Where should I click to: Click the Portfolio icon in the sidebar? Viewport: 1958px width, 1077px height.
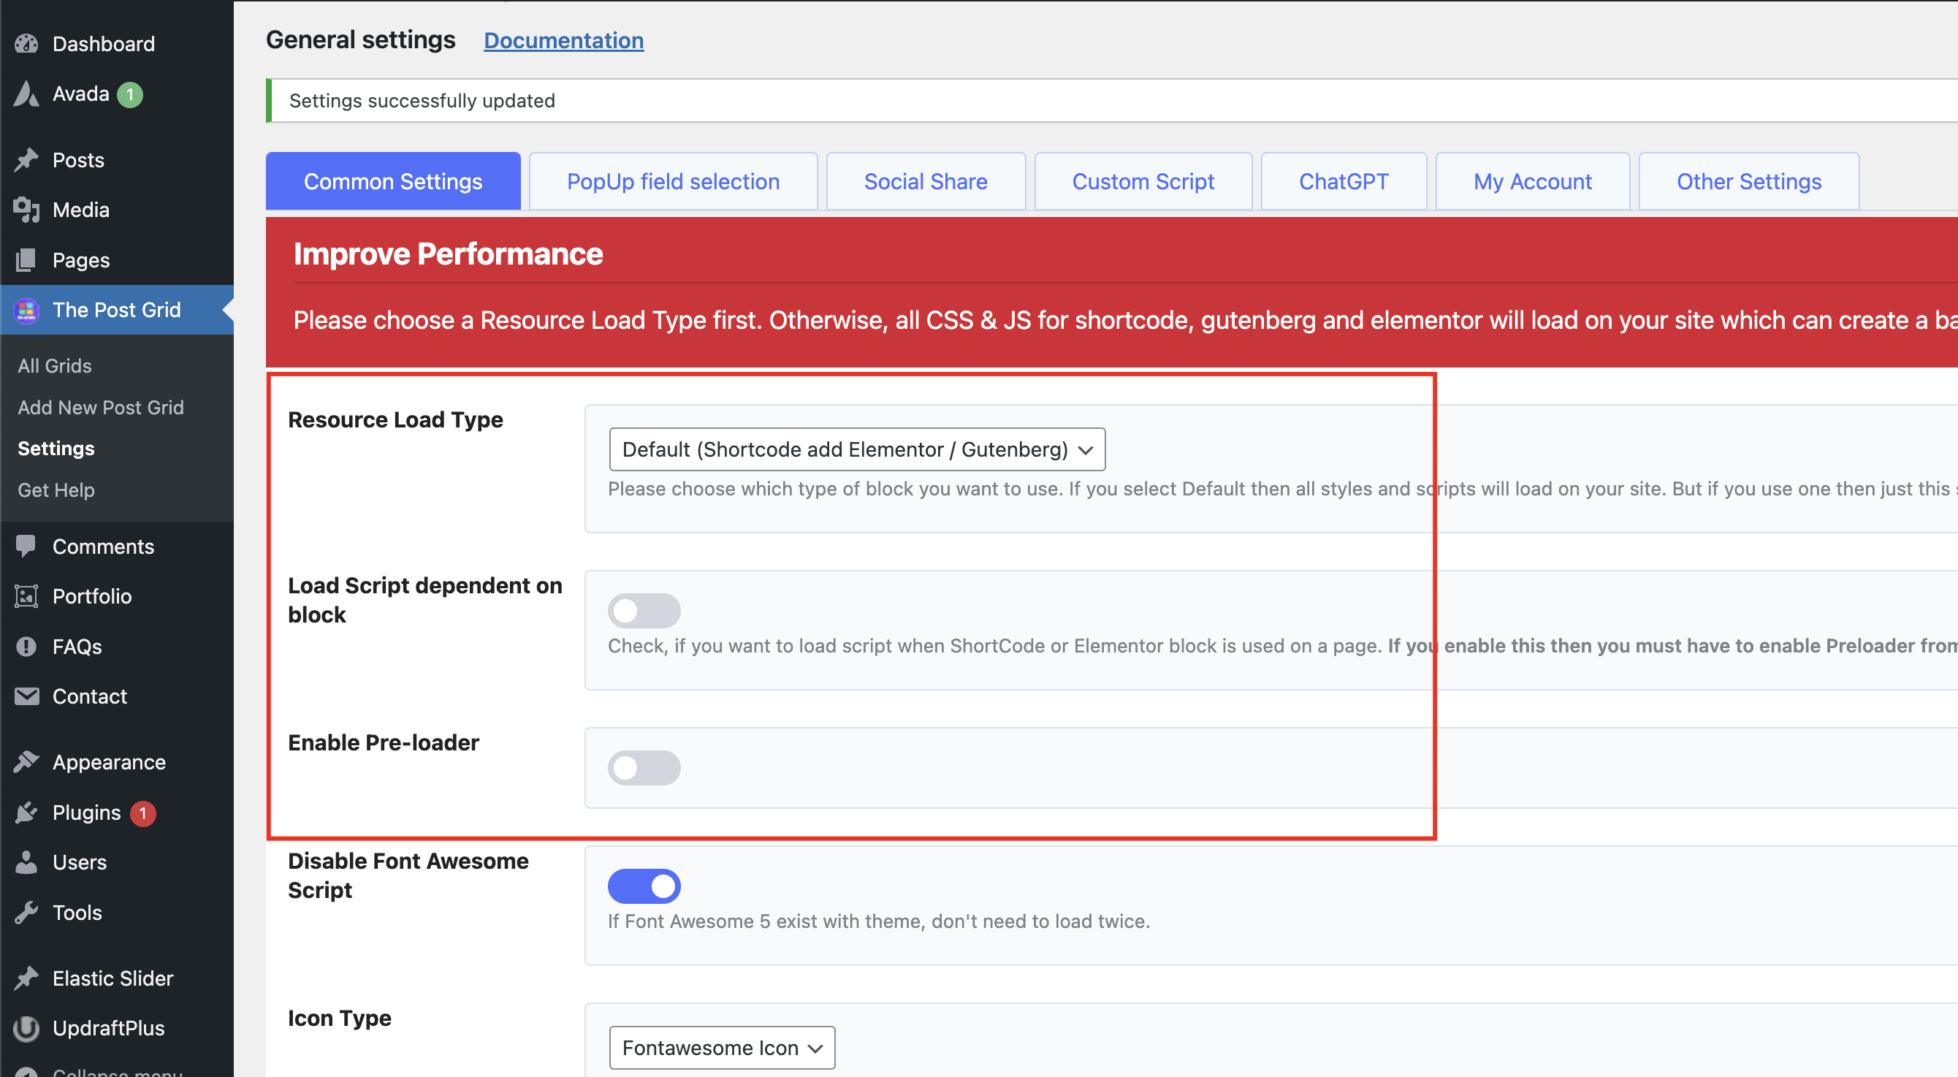26,597
